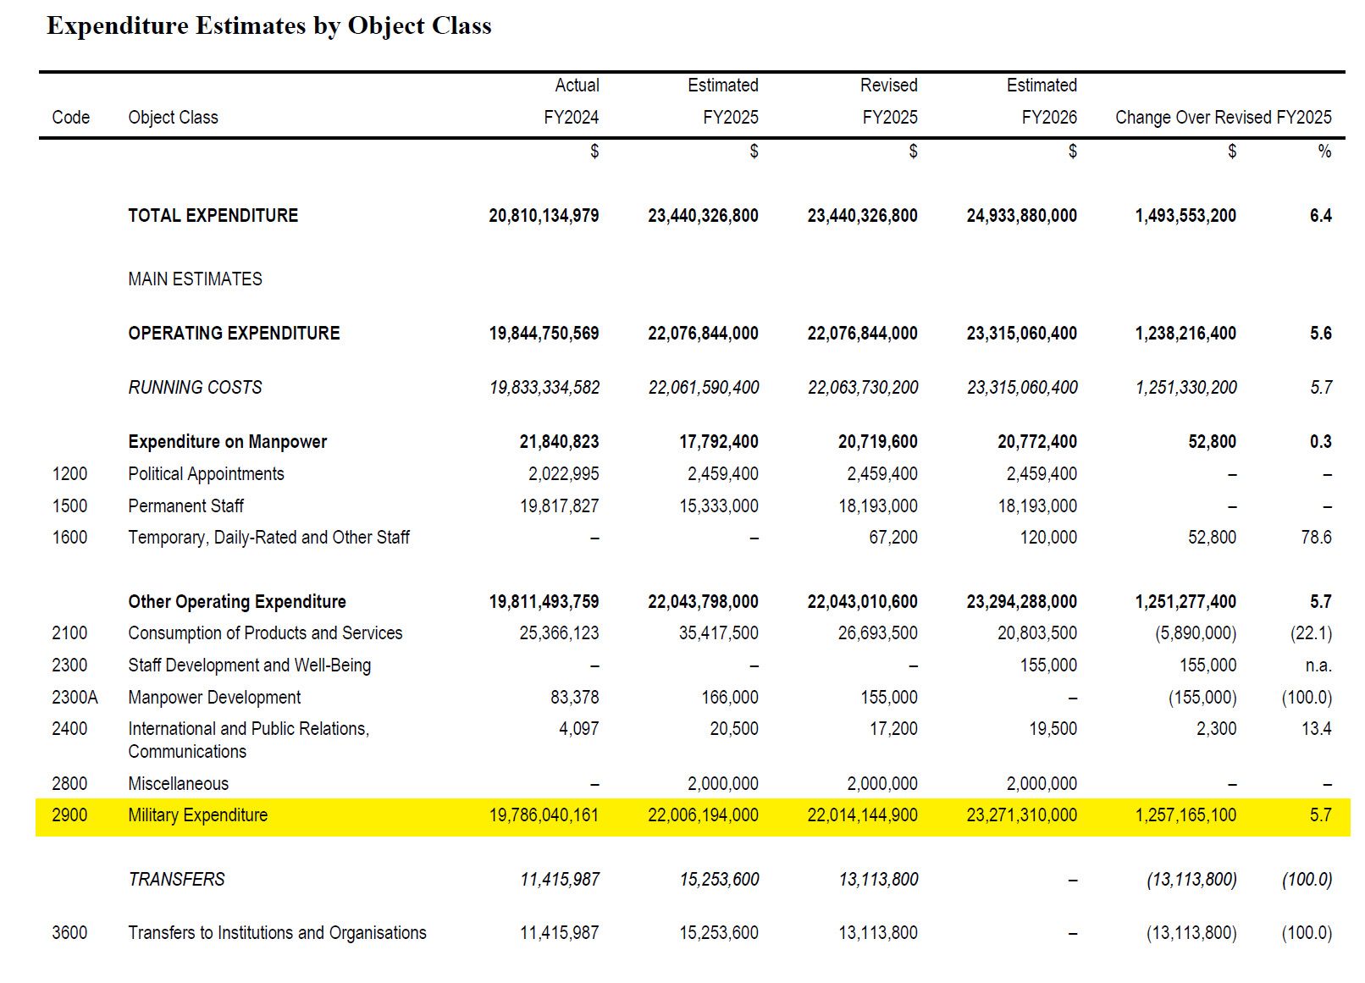The image size is (1365, 983).
Task: Click the 'Expenditure Estimates by Object Class' heading
Action: [x=269, y=26]
